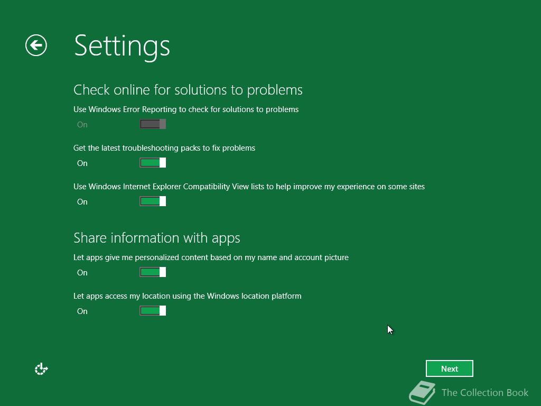Switch off apps access my location toggle
This screenshot has width=541, height=406.
pos(153,311)
